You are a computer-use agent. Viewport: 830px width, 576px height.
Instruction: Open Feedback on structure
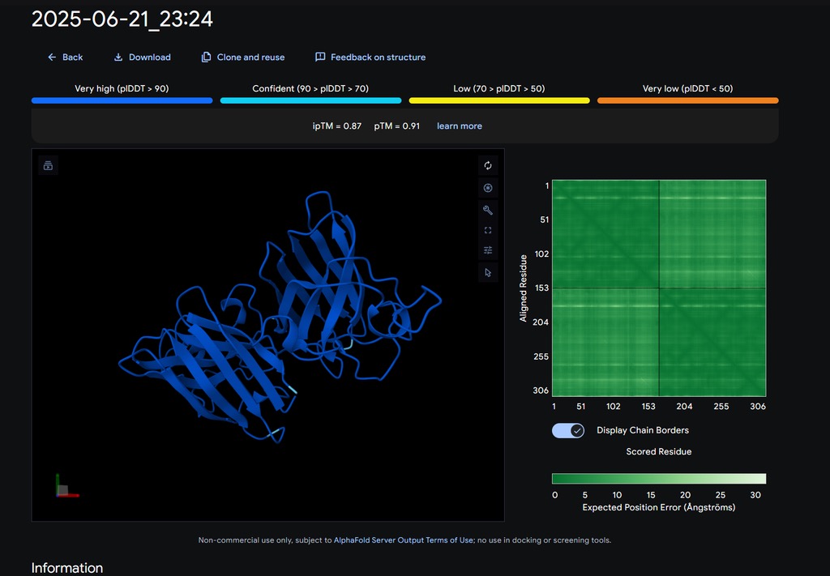click(370, 58)
